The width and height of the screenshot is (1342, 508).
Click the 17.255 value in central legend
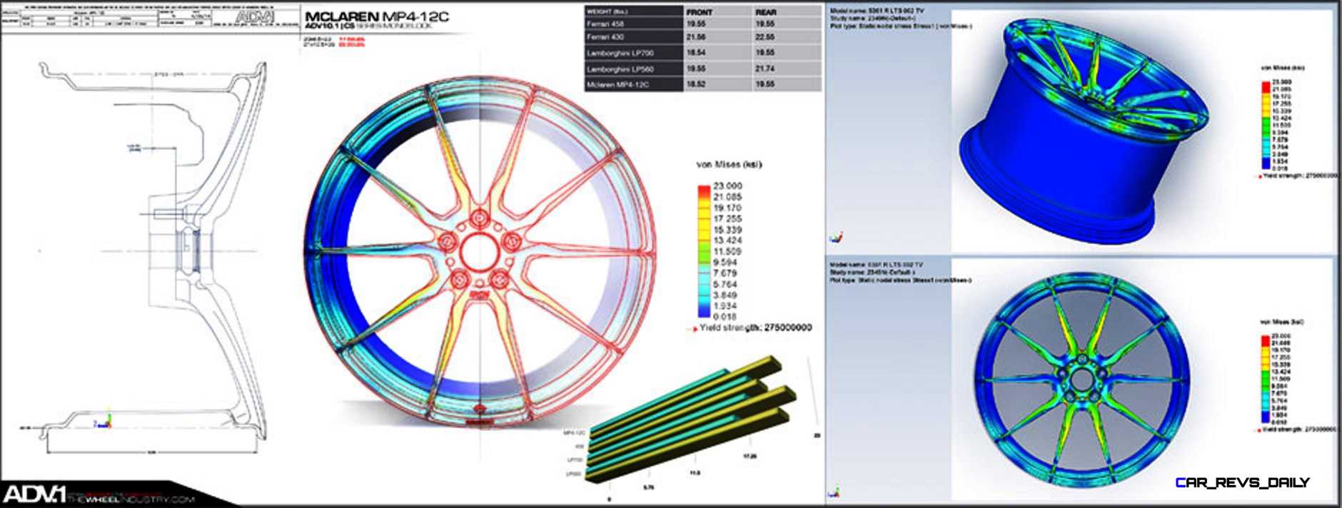(727, 219)
